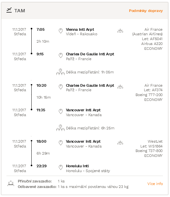Viewport: 170px width, 197px height.
Task: Click location pin next to Vienna Intl Arpt
Action: [x=61, y=31]
